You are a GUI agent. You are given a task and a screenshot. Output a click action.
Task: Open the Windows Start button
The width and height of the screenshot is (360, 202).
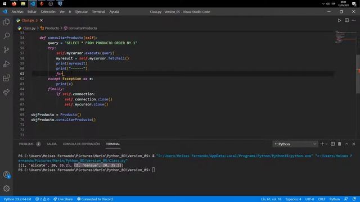[x=4, y=4]
